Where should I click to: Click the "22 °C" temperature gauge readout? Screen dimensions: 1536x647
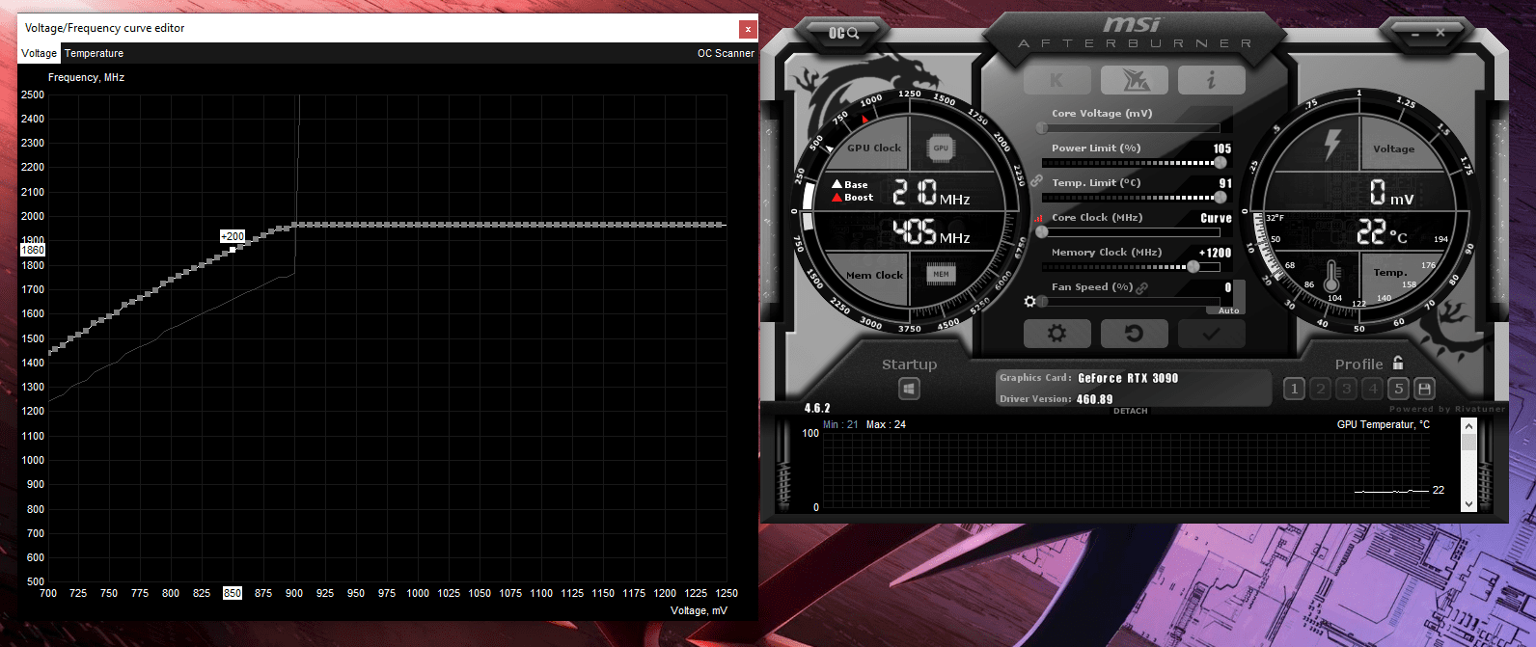click(1383, 231)
